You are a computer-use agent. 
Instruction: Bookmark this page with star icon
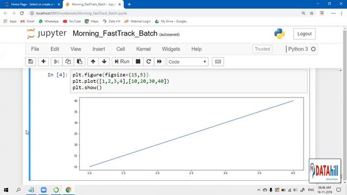[x=312, y=13]
